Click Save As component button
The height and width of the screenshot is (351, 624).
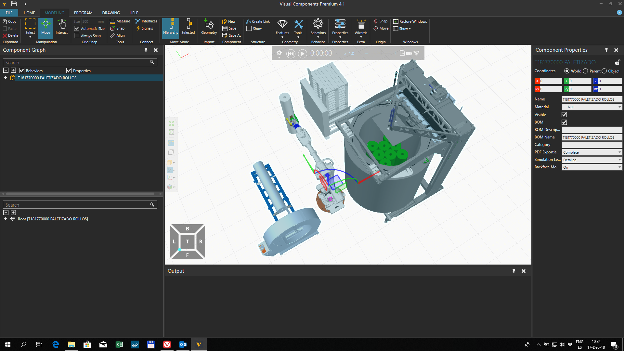[x=232, y=35]
